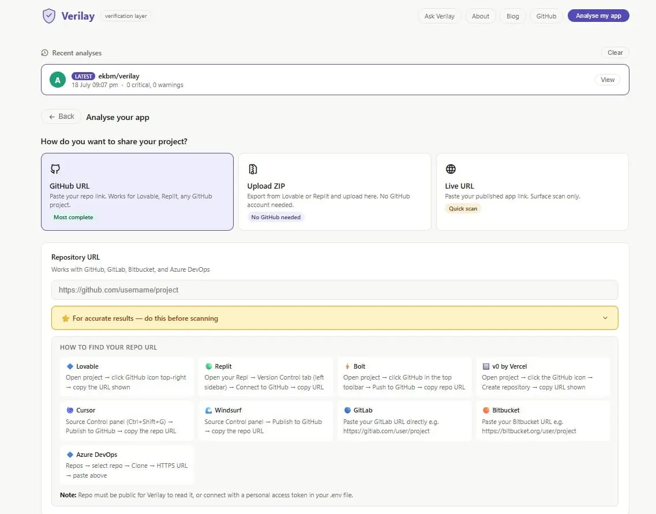Open Ask Verilay in the top nav
The height and width of the screenshot is (514, 656).
point(439,16)
